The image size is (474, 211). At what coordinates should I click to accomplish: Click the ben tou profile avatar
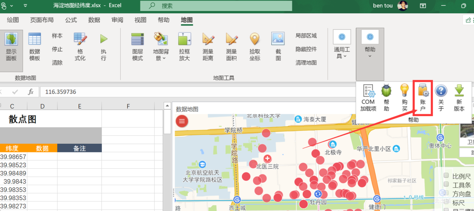click(x=402, y=5)
